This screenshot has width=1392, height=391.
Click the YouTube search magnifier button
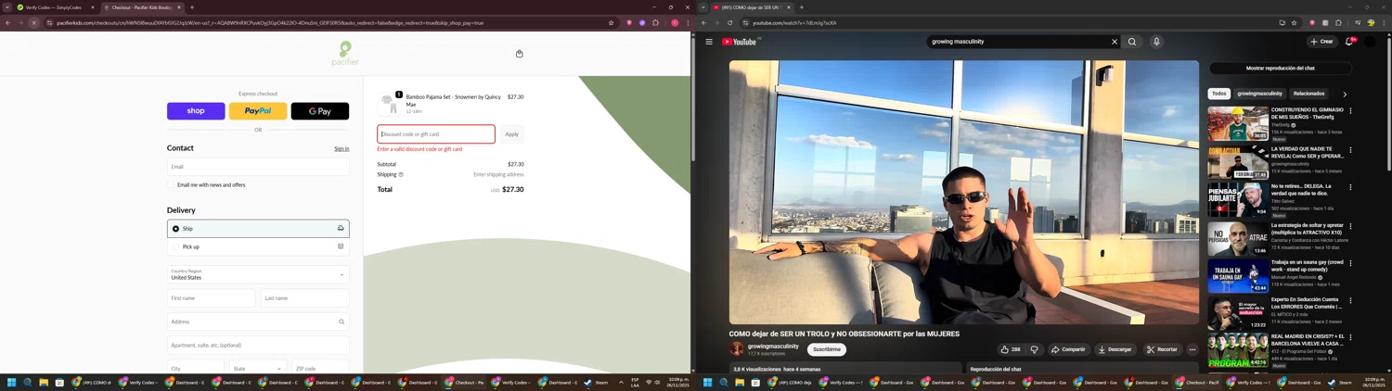coord(1132,42)
